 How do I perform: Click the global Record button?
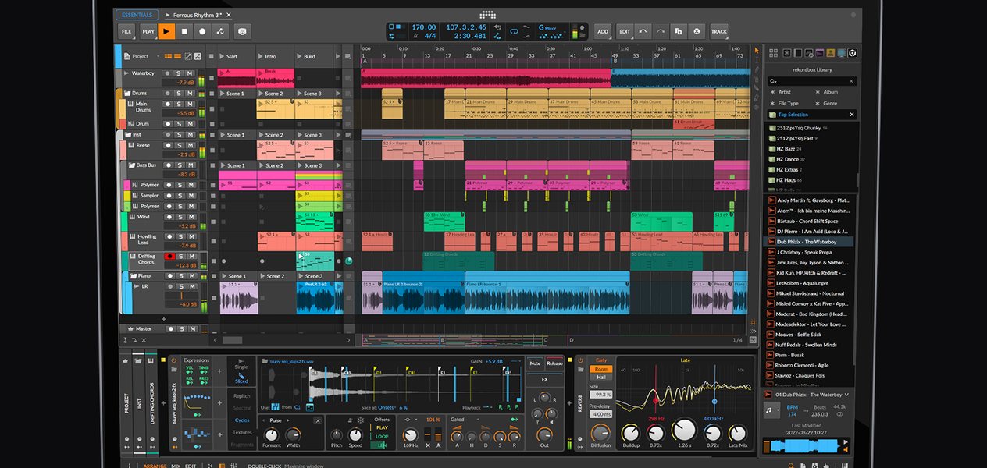(202, 31)
